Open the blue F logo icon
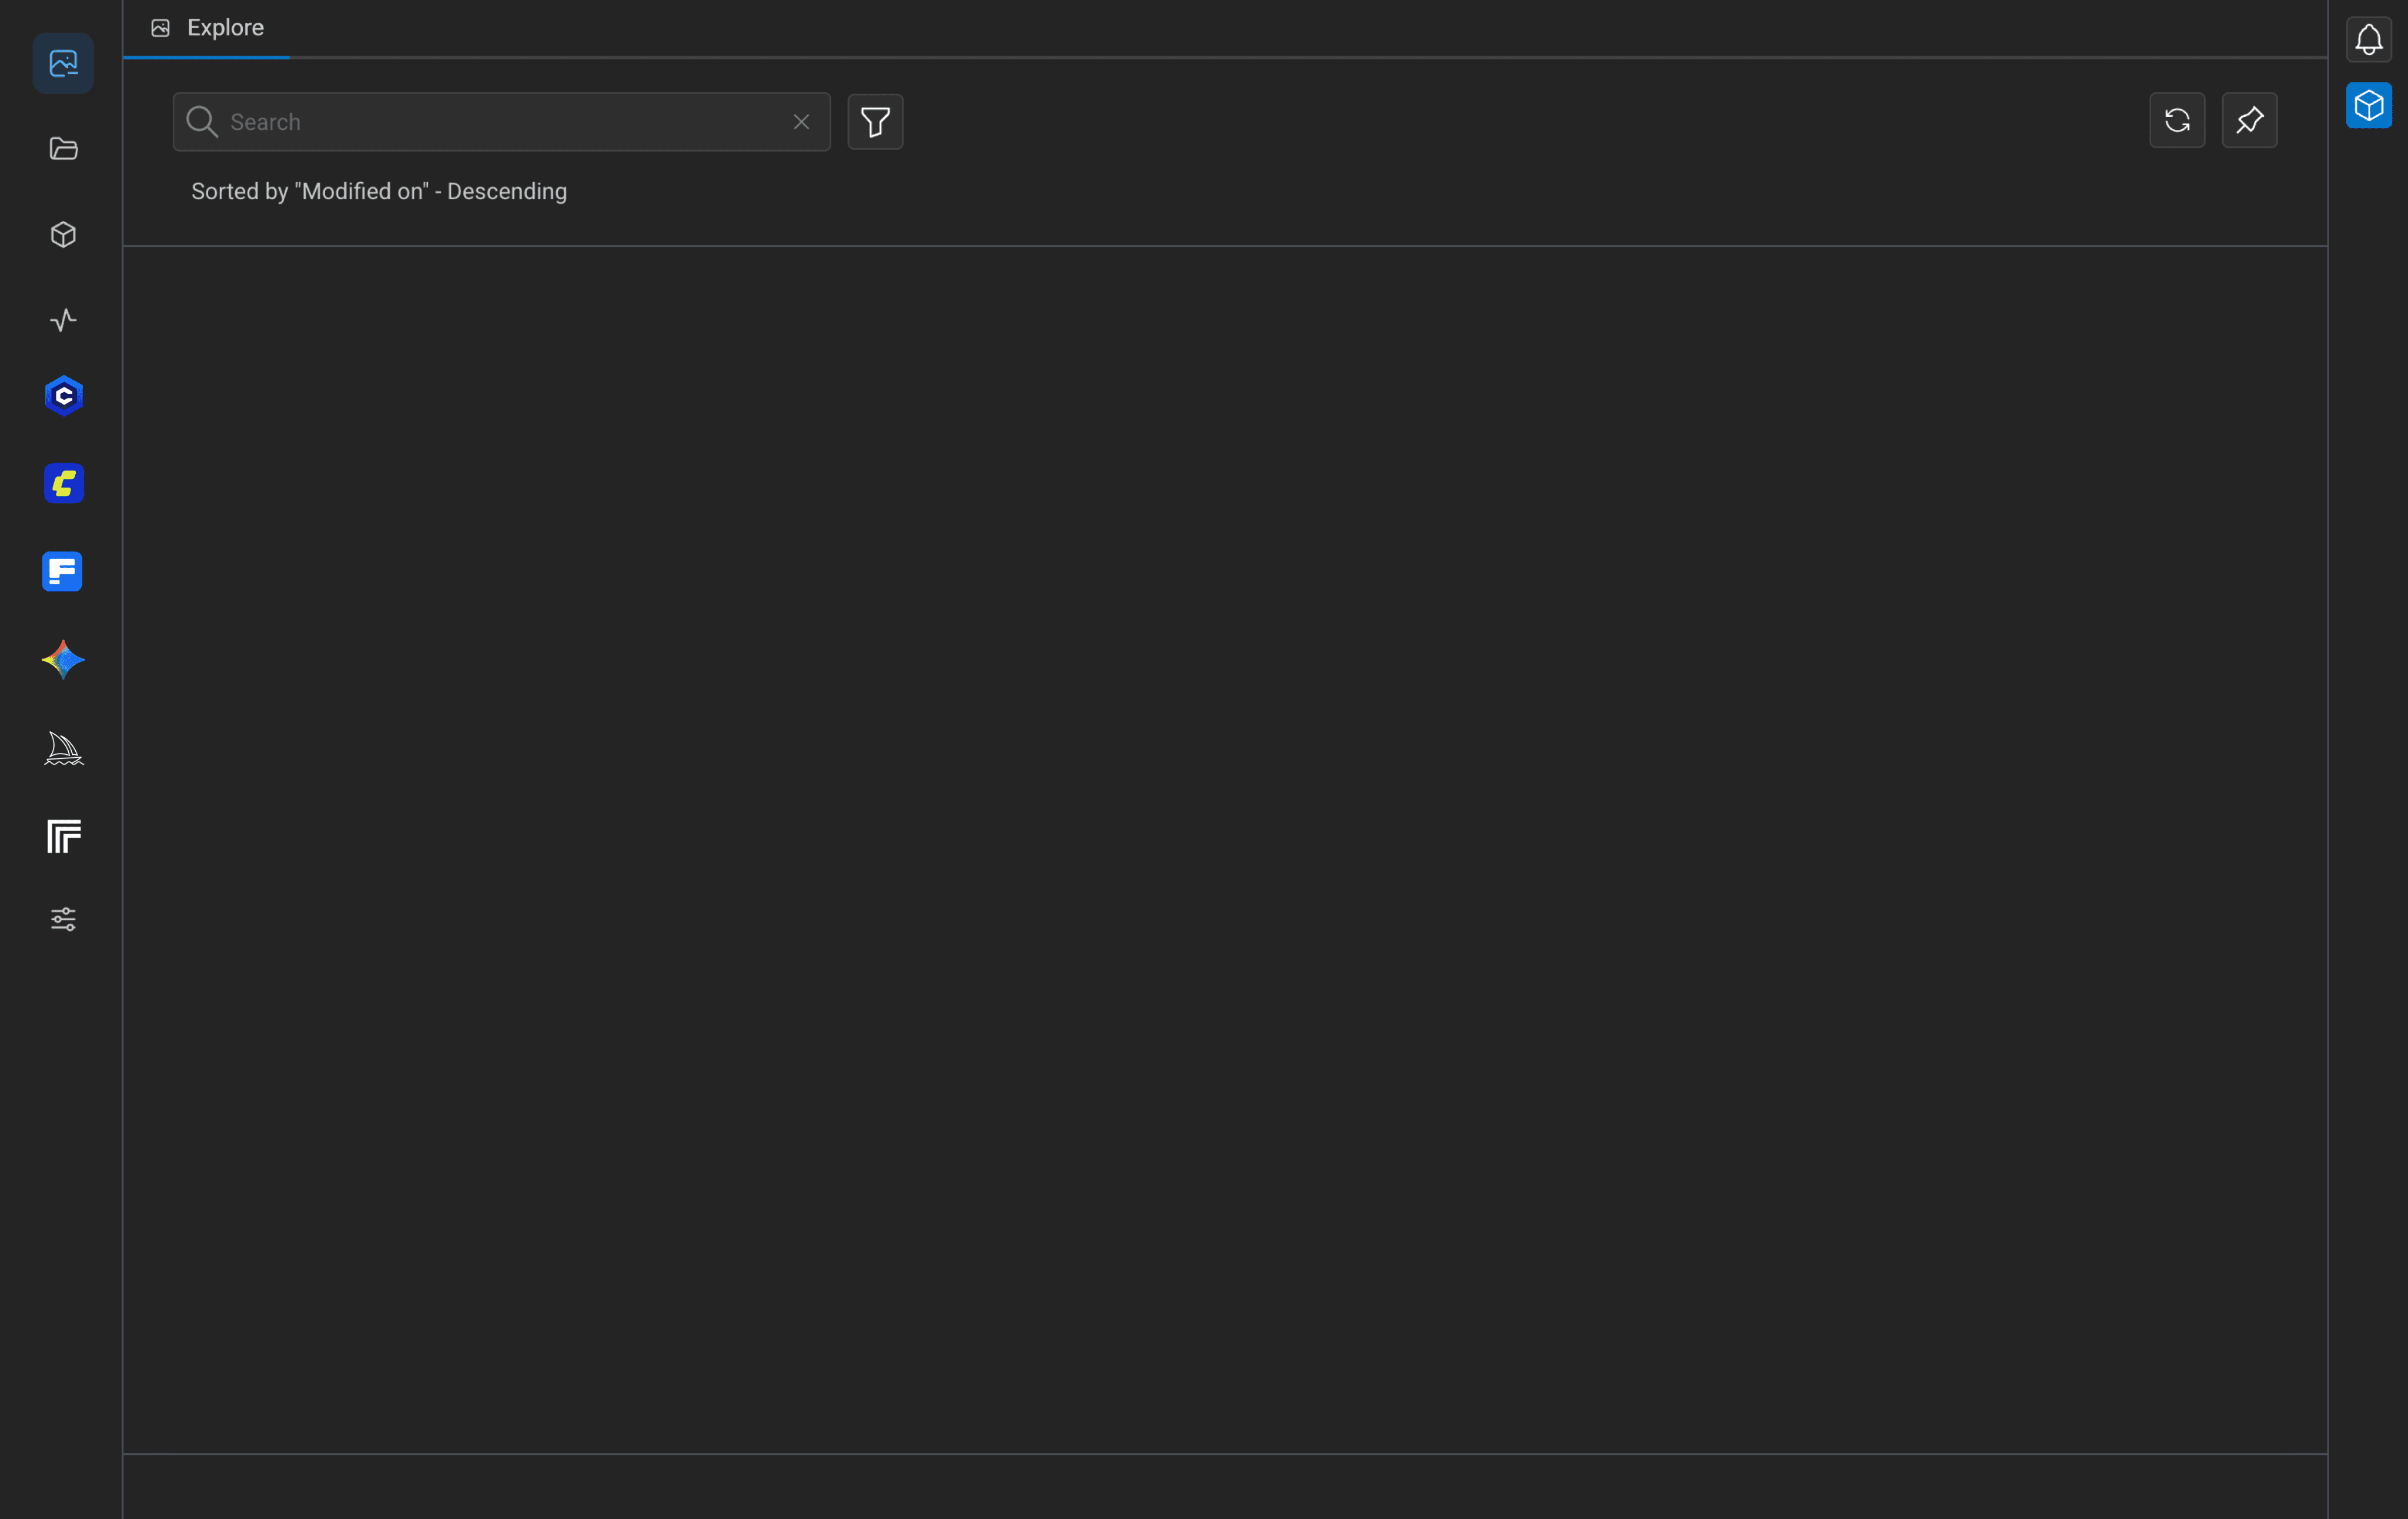The height and width of the screenshot is (1519, 2408). [x=62, y=572]
